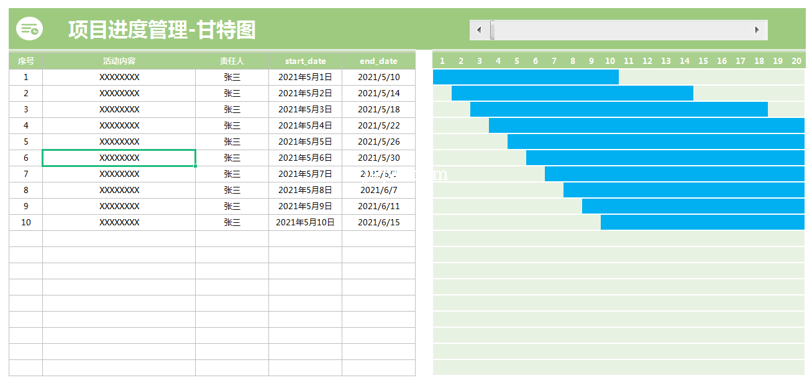Click the scrollbar left arrow
The width and height of the screenshot is (812, 383).
(479, 30)
